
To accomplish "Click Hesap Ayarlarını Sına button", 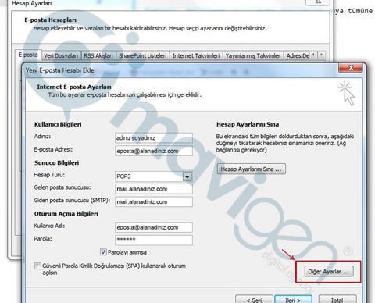I will [x=252, y=169].
